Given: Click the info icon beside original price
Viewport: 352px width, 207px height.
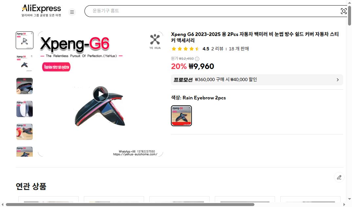Looking at the screenshot, I should point(197,59).
